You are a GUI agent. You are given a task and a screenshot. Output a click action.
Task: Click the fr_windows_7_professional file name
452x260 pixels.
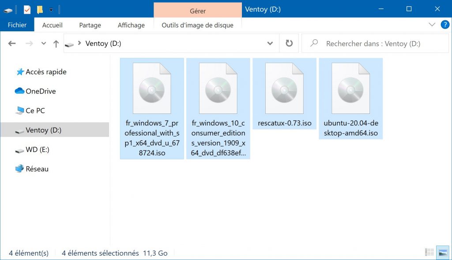tap(152, 138)
